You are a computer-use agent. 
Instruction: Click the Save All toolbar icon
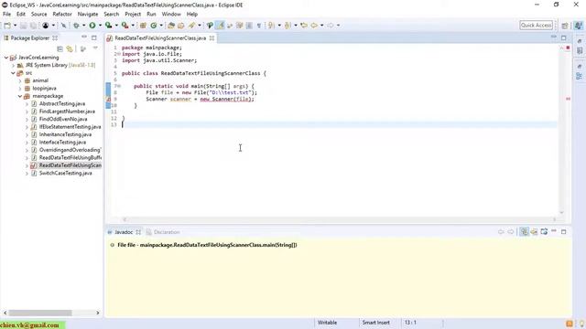click(x=33, y=26)
